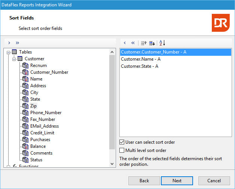The width and height of the screenshot is (235, 189).
Task: Select the Name field label
Action: point(36,79)
